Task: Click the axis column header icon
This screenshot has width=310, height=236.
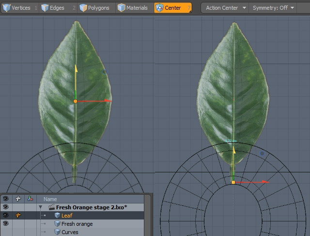Action: (x=30, y=199)
